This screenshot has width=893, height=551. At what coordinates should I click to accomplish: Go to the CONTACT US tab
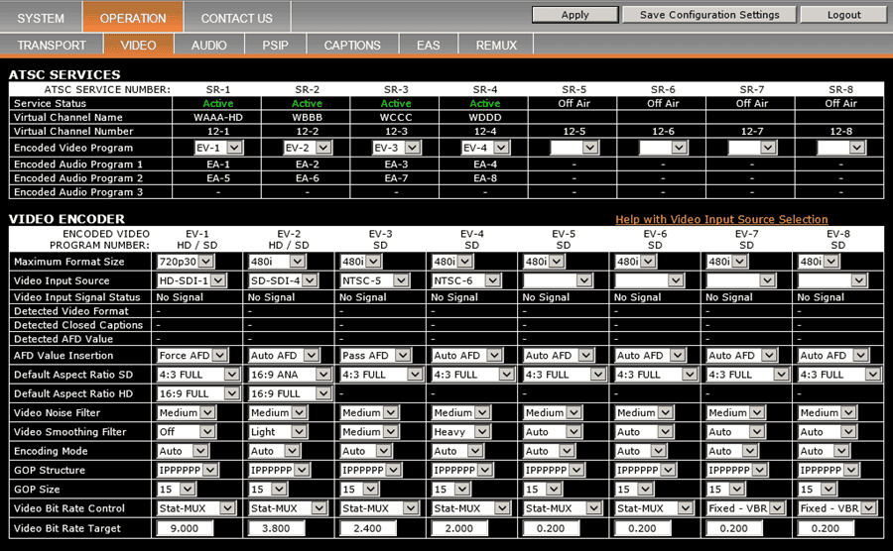[x=236, y=18]
